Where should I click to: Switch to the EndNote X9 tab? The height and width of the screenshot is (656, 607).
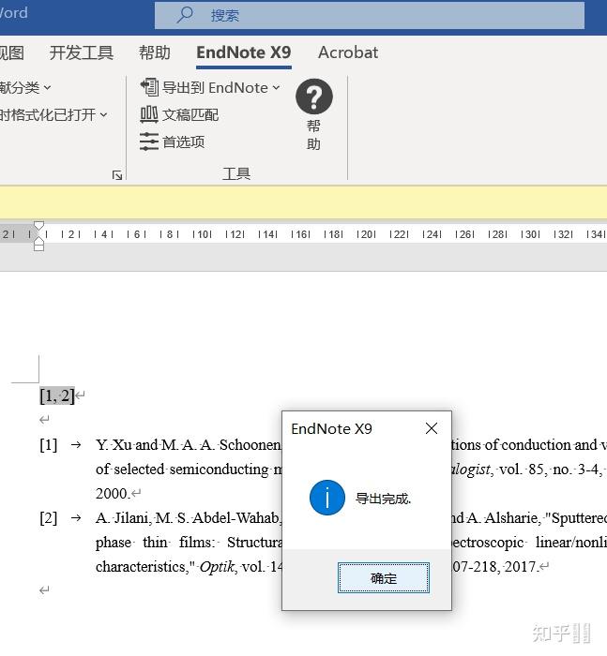coord(244,52)
